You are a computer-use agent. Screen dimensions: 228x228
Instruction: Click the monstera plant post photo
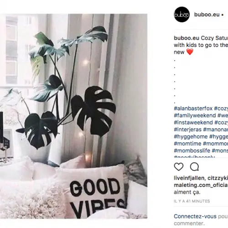coord(73,116)
